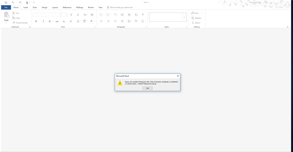Open Font dialog launcher
The image size is (293, 152).
click(x=95, y=27)
